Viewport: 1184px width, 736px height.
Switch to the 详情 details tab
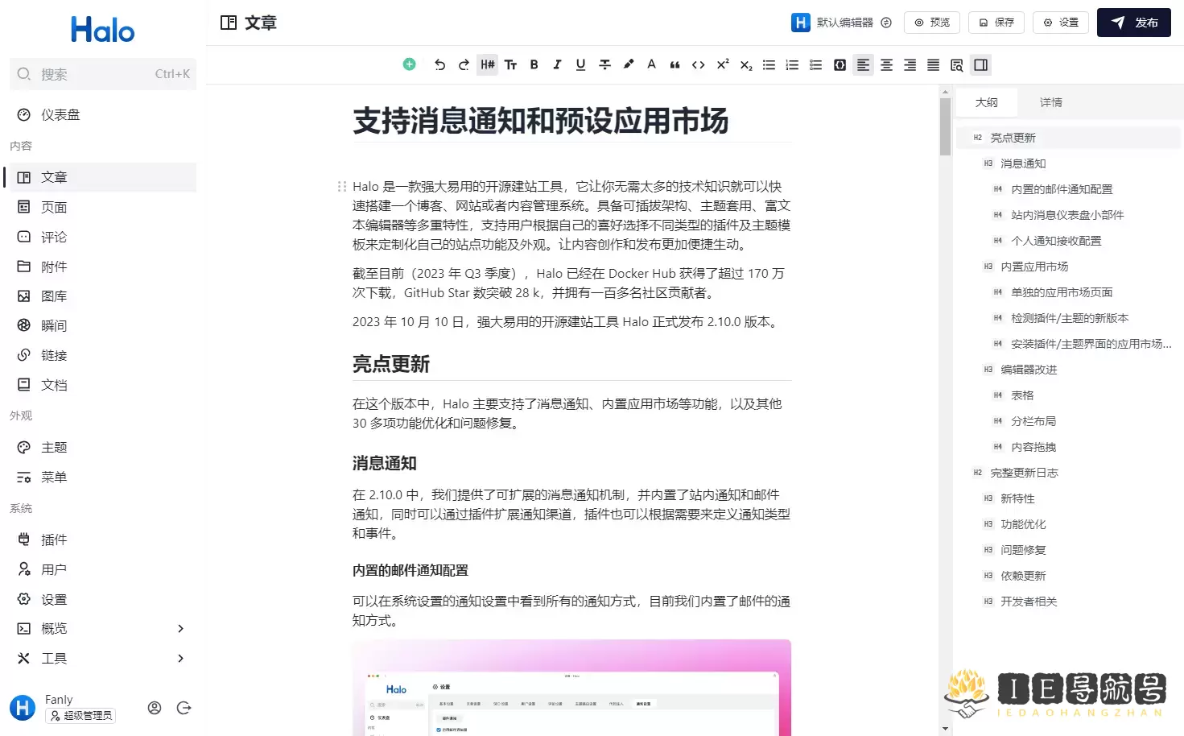pos(1051,102)
